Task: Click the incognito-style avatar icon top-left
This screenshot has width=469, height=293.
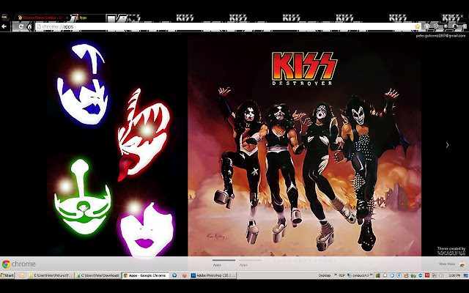Action: pyautogui.click(x=5, y=18)
